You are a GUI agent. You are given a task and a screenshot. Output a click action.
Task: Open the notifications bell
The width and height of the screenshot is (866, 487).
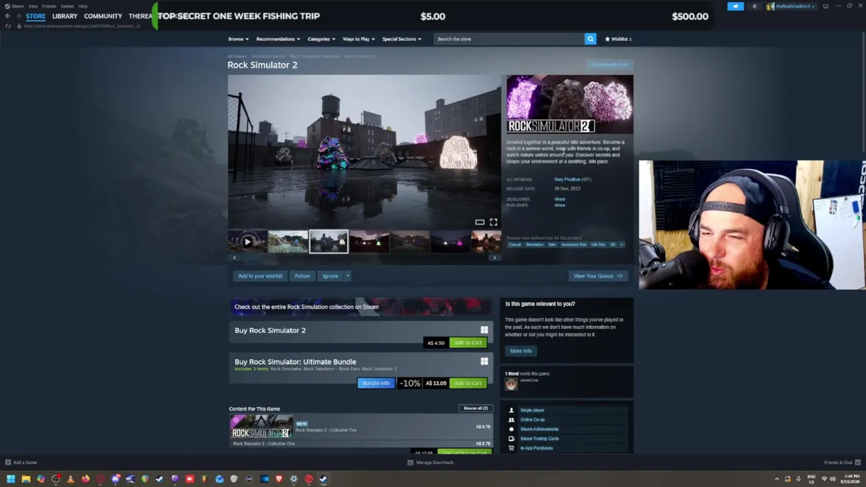754,6
